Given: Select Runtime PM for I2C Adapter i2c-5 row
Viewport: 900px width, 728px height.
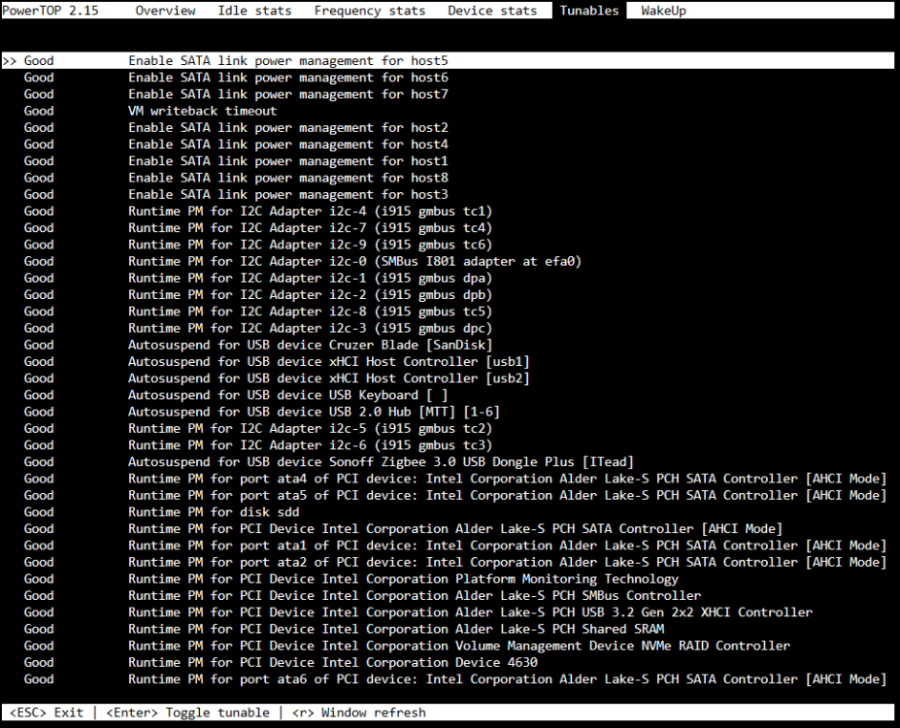Looking at the screenshot, I should click(x=448, y=428).
